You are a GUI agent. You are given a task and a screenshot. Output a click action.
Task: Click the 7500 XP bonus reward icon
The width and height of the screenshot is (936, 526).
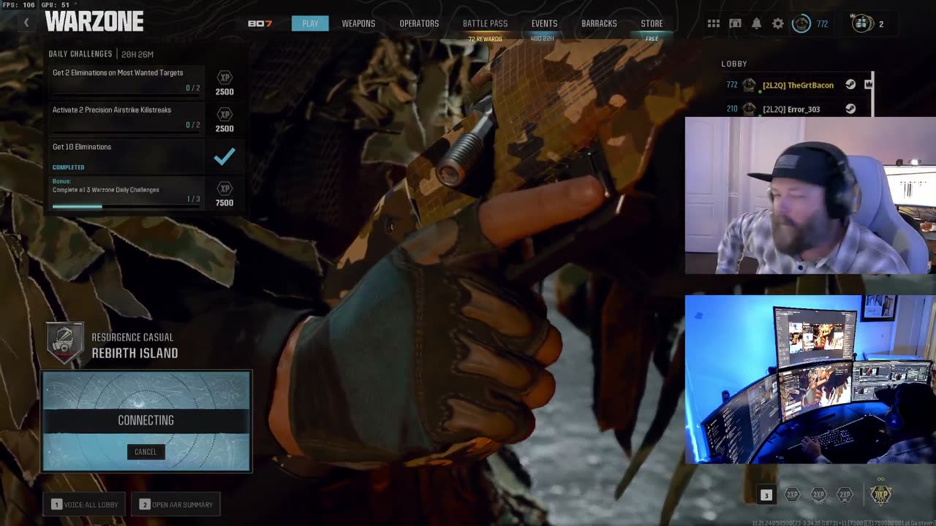[224, 188]
